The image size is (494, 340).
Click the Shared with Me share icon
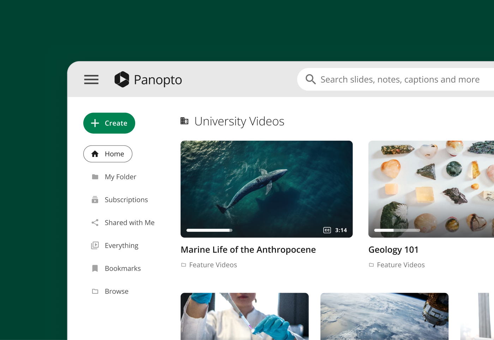pos(95,223)
